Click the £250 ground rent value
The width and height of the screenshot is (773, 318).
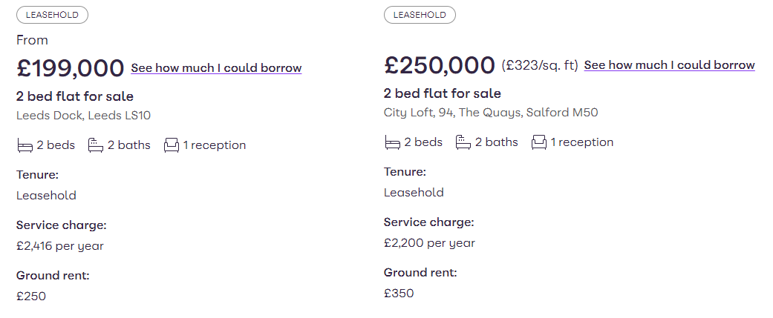31,297
